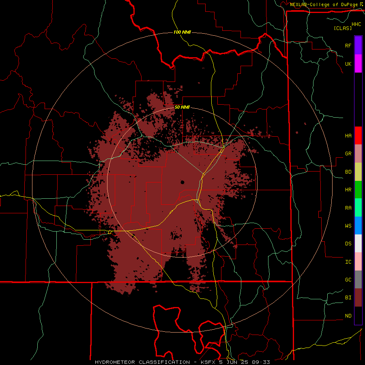
Task: Click the GR pink-brown legend swatch
Action: (358, 154)
